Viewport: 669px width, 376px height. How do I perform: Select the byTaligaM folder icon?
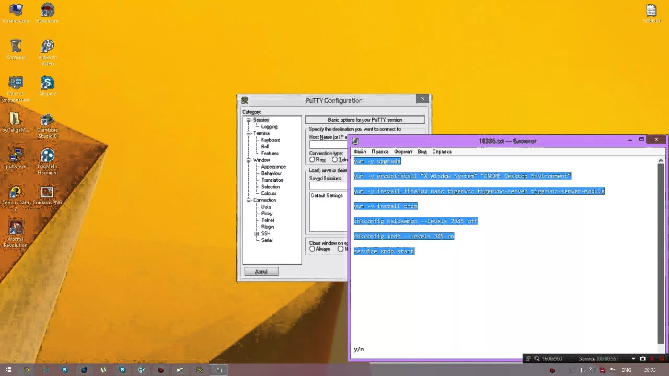tap(16, 123)
